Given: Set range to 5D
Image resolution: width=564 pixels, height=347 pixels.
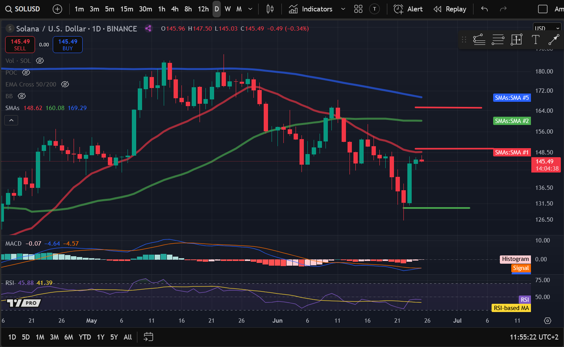Looking at the screenshot, I should click(x=26, y=337).
